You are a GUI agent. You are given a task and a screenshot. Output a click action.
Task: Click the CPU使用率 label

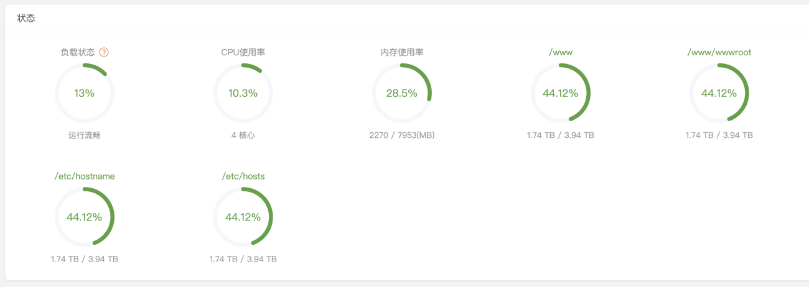[243, 52]
